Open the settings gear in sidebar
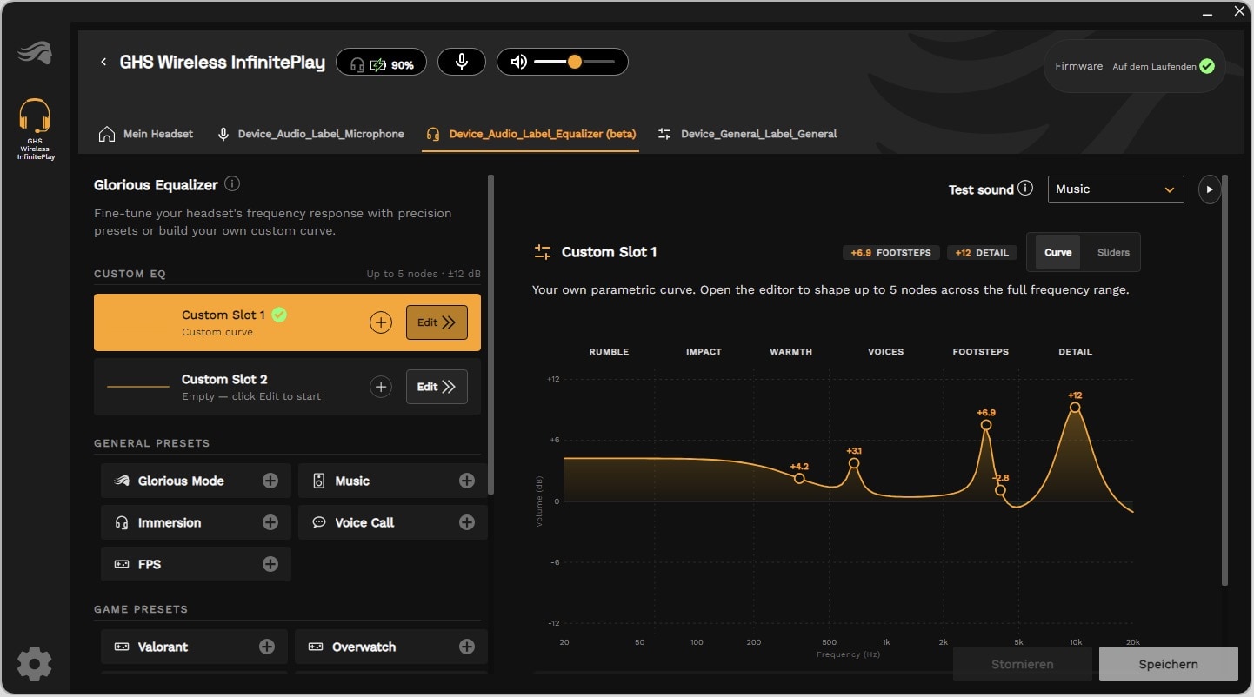Viewport: 1254px width, 697px height. [x=35, y=664]
